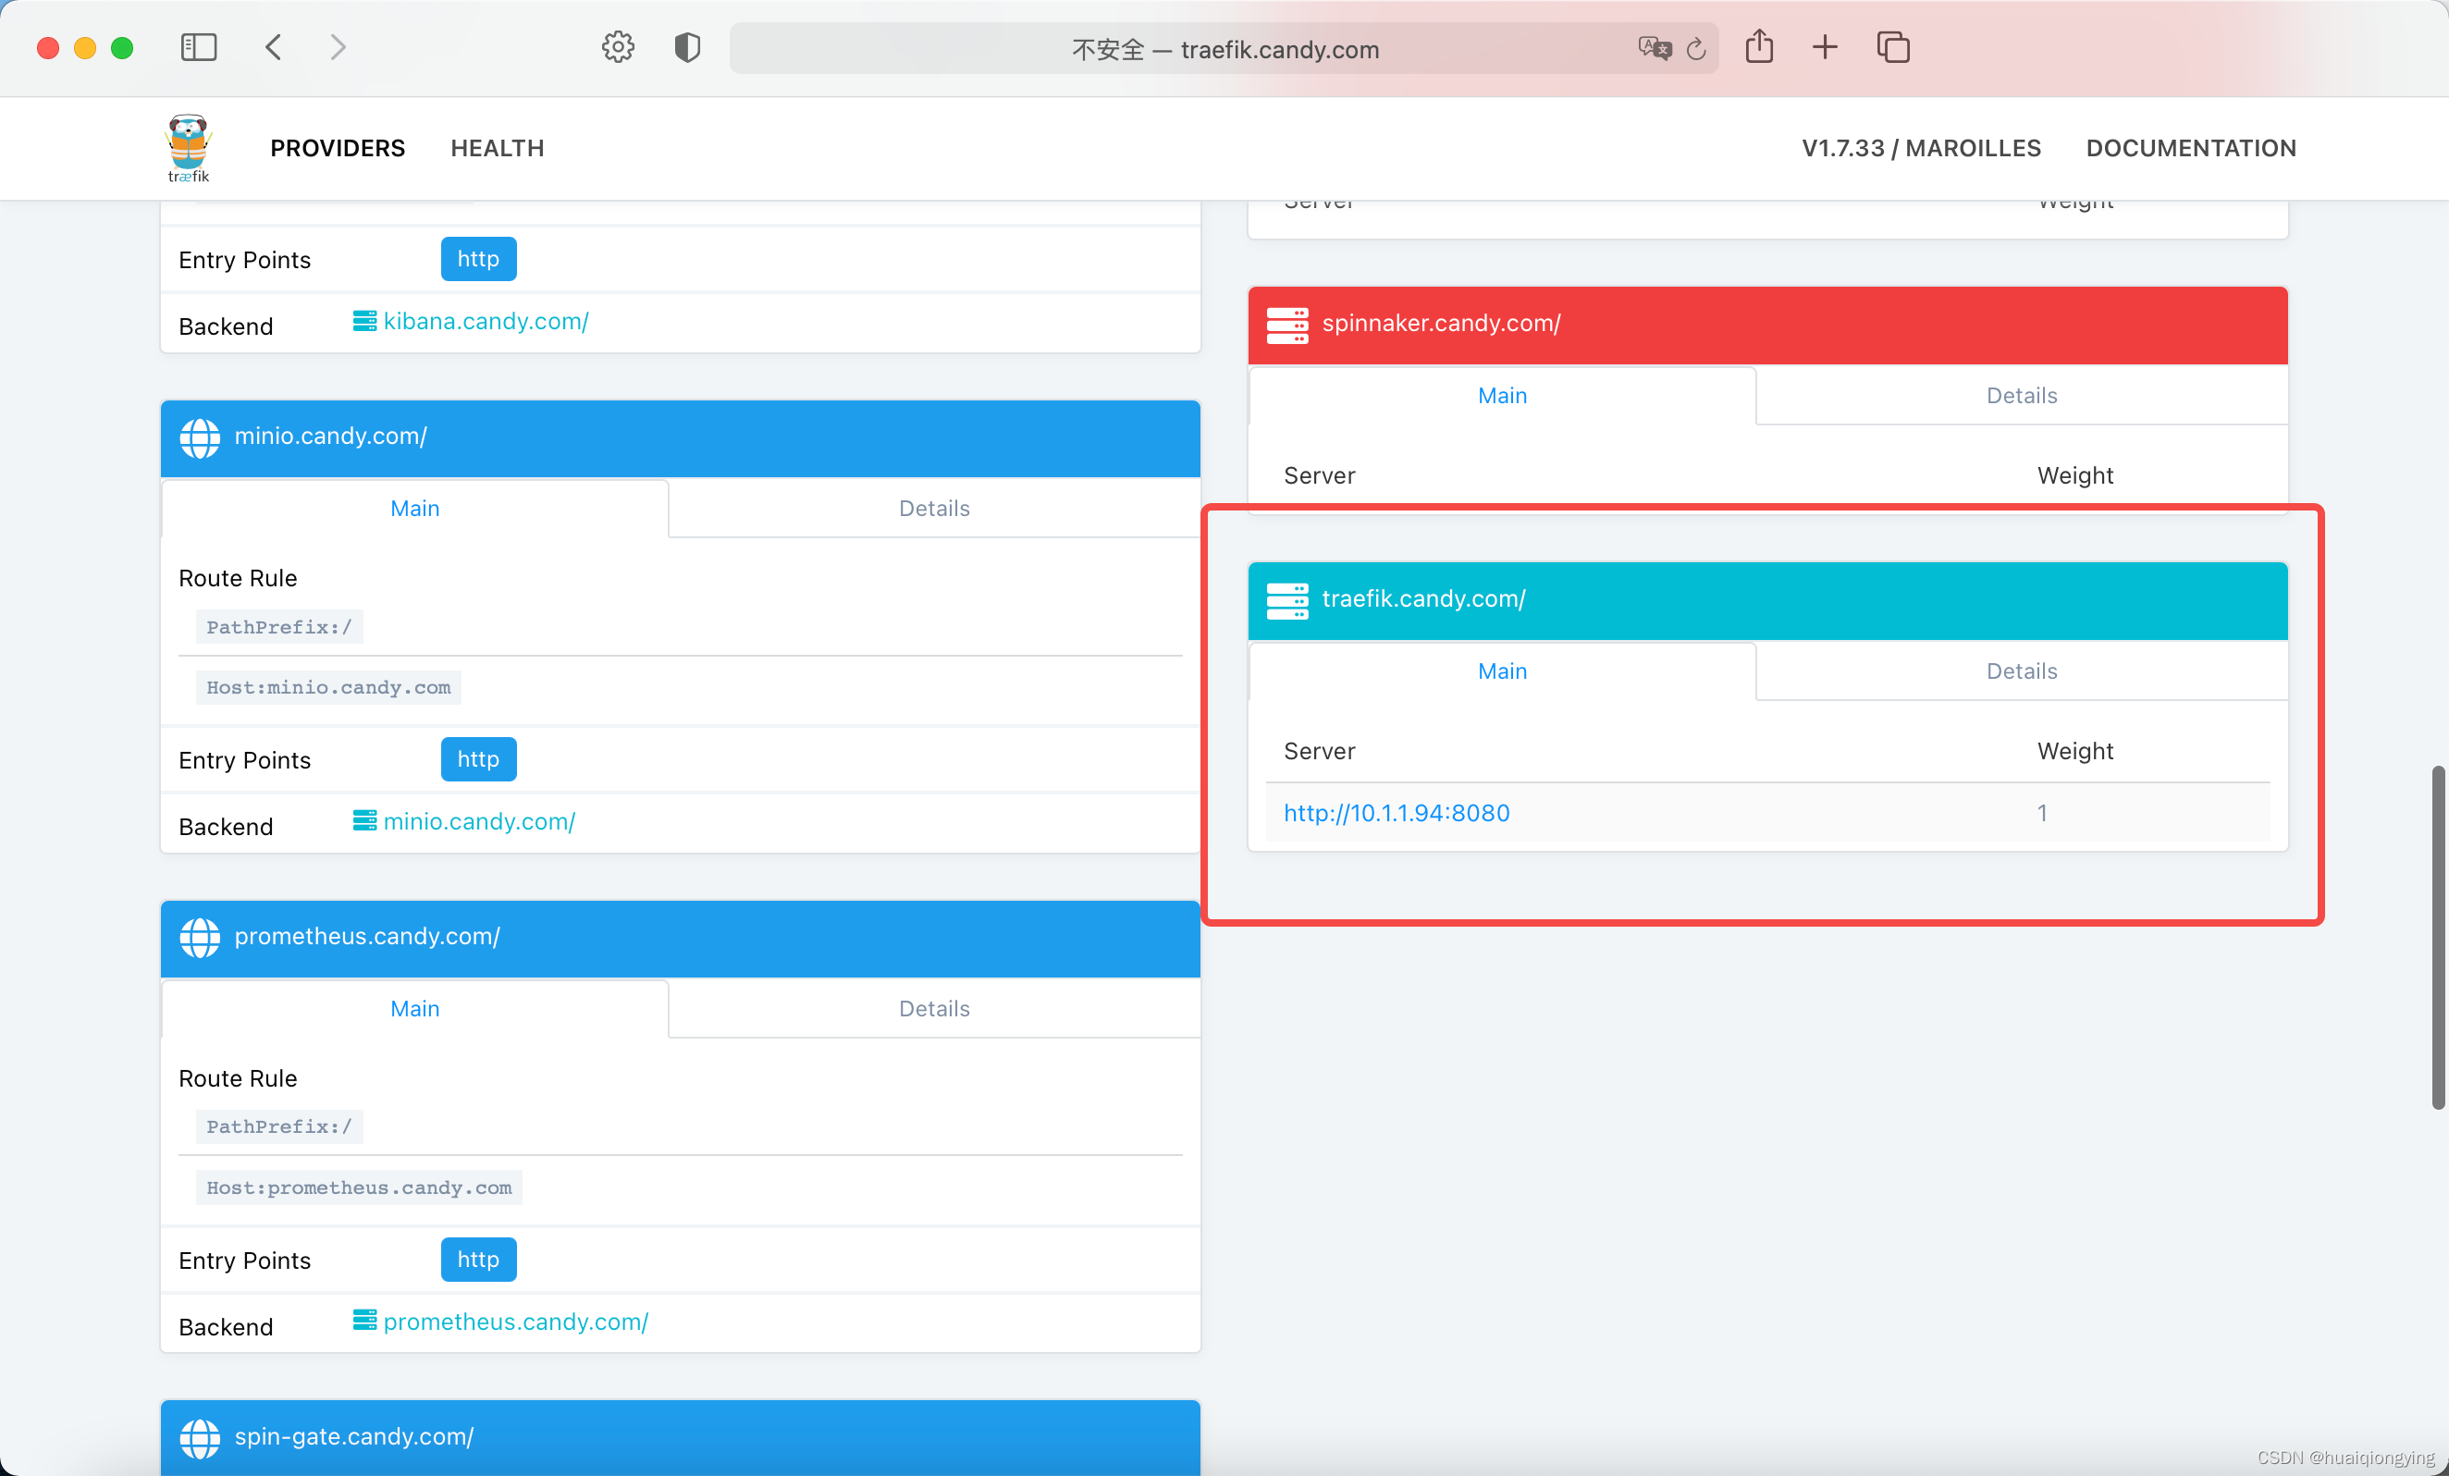2449x1476 pixels.
Task: Select Details tab of minio.candy.com frontend
Action: [x=933, y=509]
